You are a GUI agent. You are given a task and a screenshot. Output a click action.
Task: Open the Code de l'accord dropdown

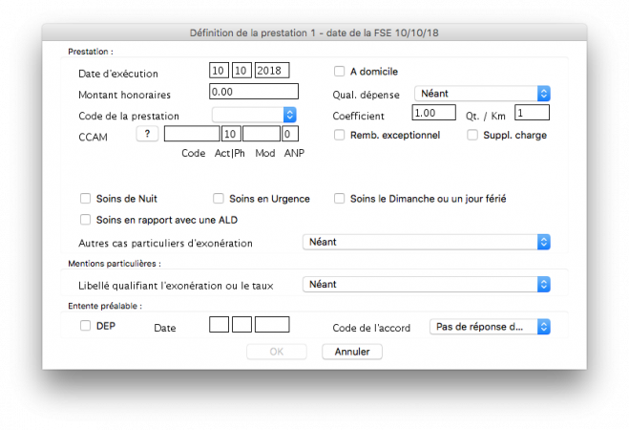pyautogui.click(x=490, y=327)
